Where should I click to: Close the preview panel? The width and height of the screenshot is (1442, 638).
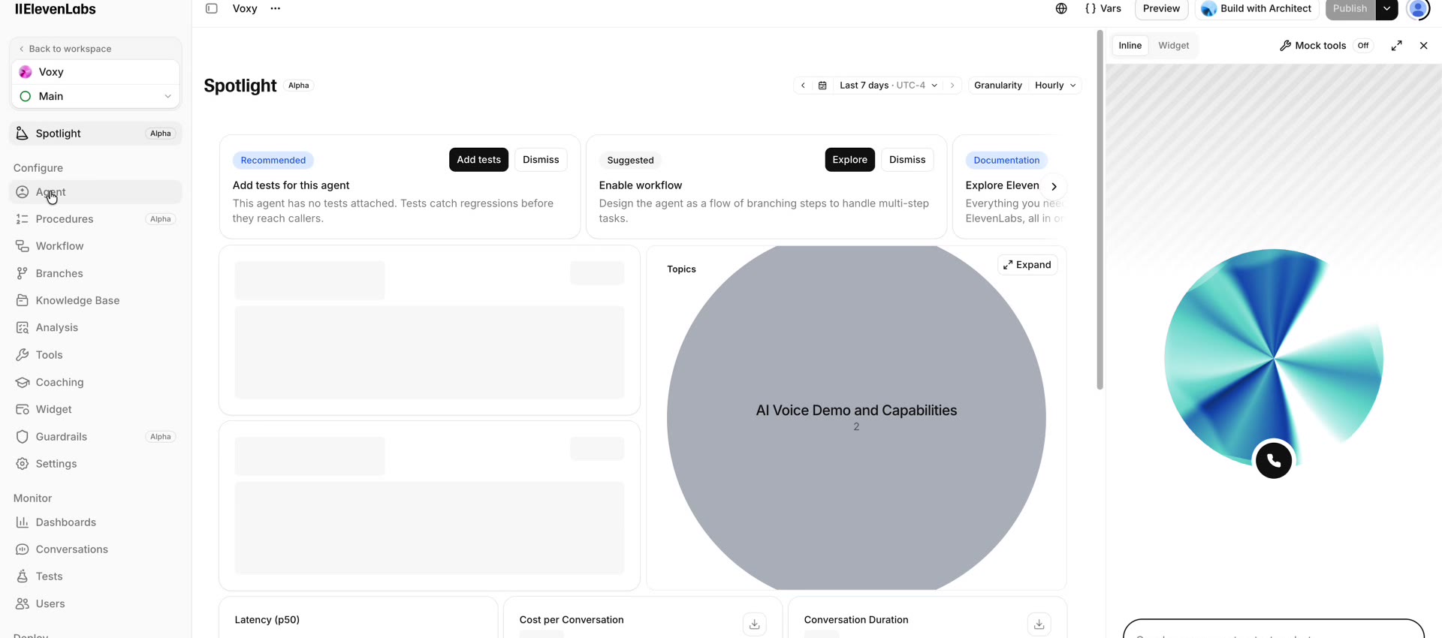(x=1423, y=46)
